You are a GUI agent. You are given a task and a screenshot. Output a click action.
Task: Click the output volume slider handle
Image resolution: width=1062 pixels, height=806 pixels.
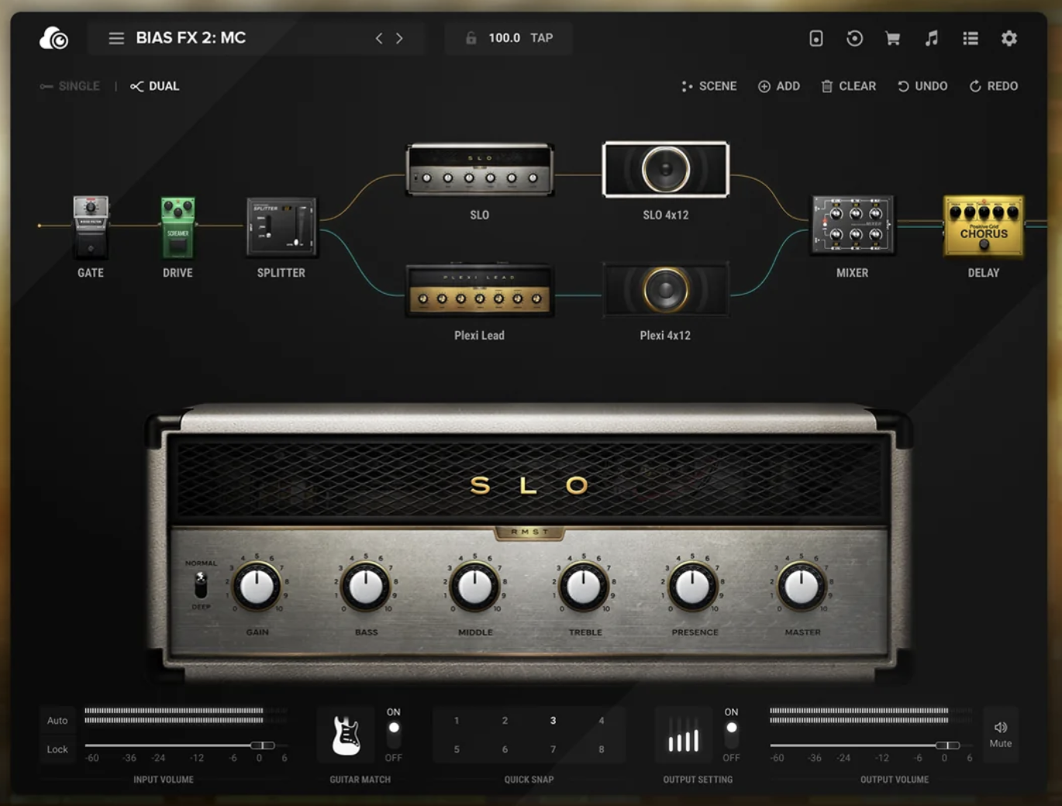point(947,745)
